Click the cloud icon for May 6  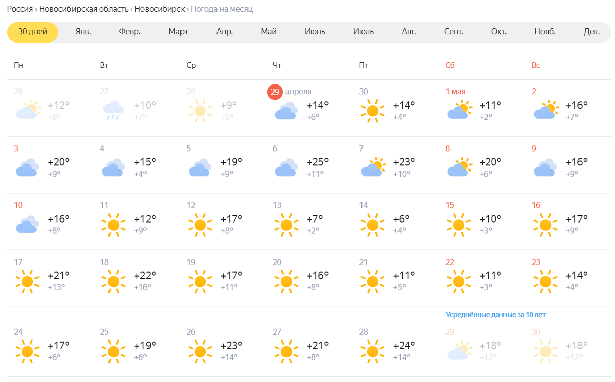click(286, 167)
